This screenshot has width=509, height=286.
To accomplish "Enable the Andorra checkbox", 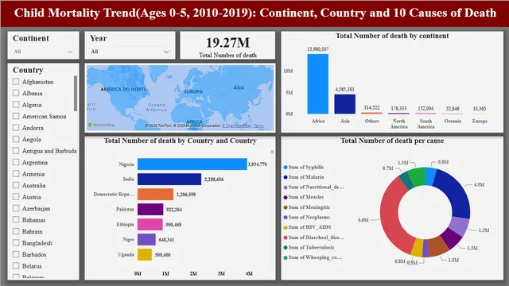I will [x=16, y=127].
